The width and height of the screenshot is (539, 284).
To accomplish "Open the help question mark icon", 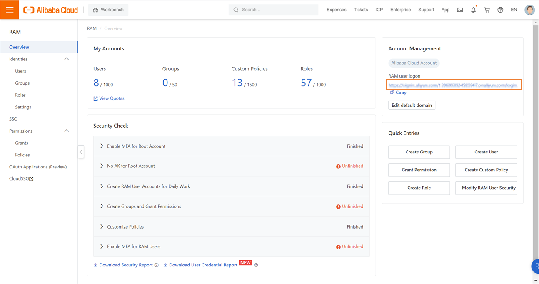I will pos(500,10).
